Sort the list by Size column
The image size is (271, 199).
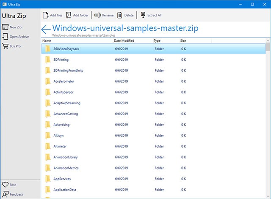coord(183,41)
